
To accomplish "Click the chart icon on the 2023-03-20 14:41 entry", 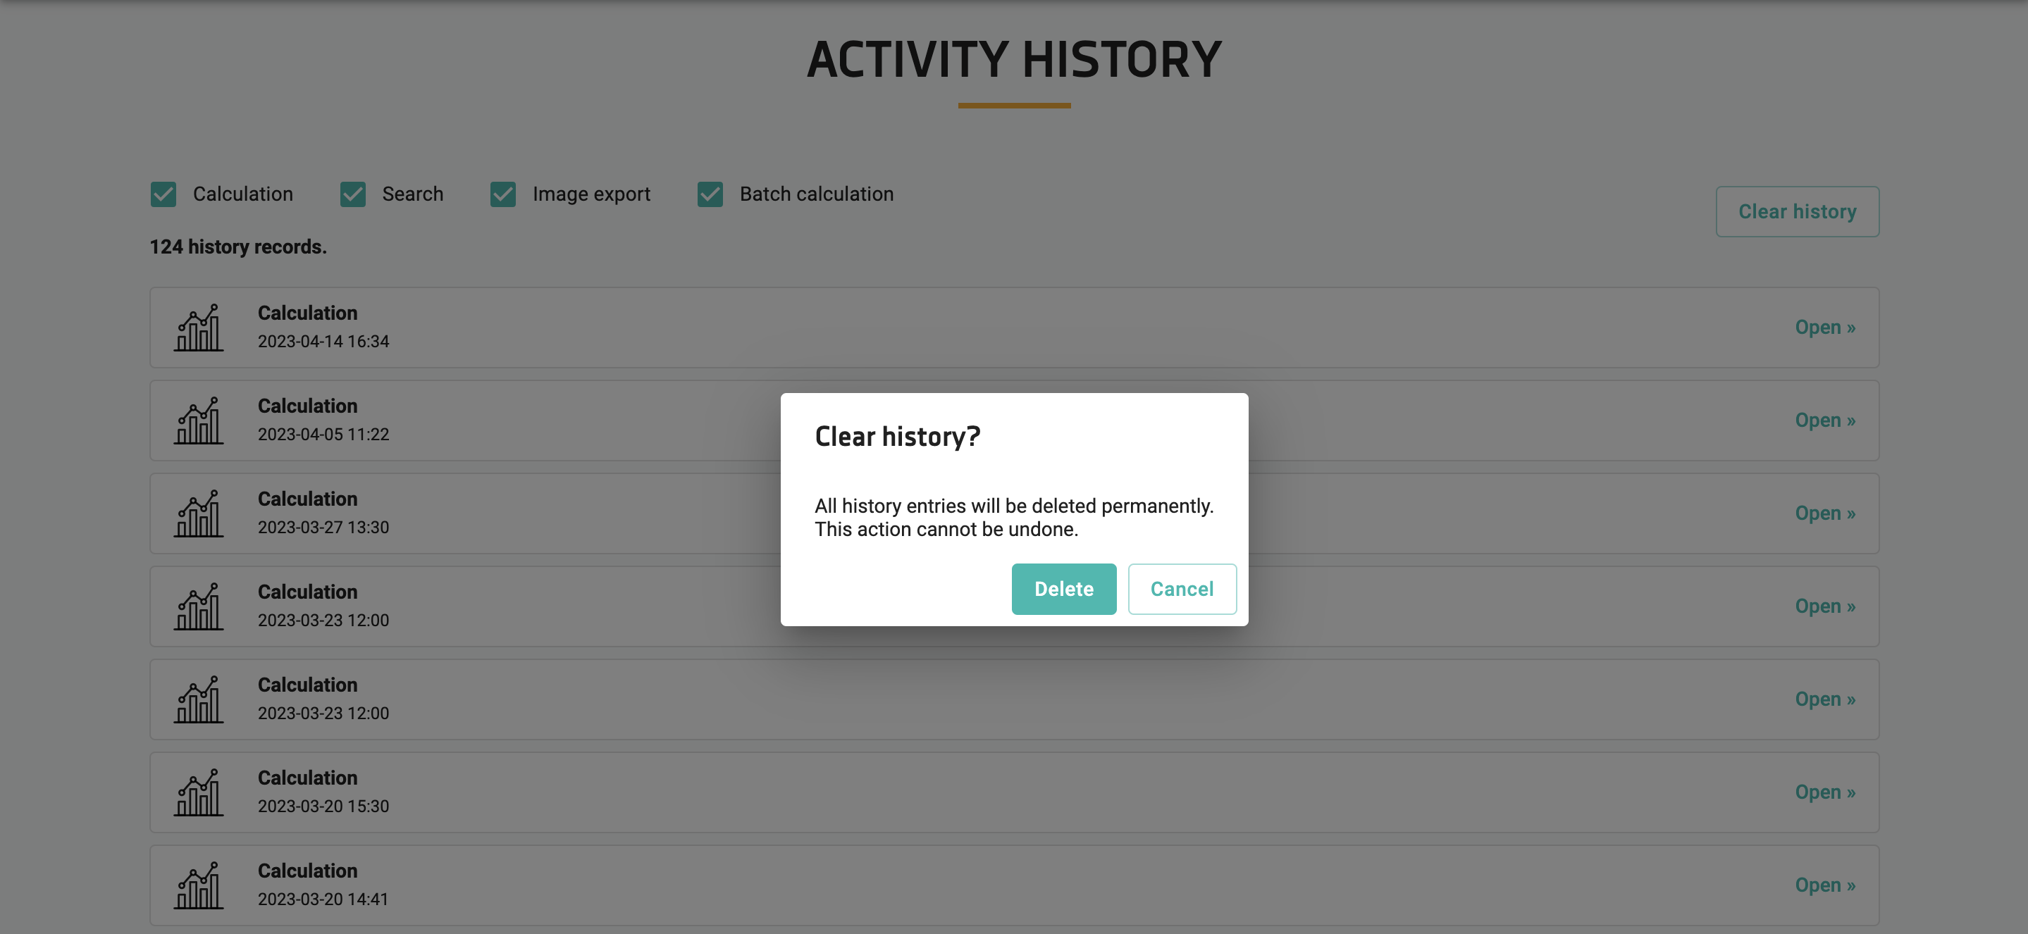I will click(x=199, y=885).
